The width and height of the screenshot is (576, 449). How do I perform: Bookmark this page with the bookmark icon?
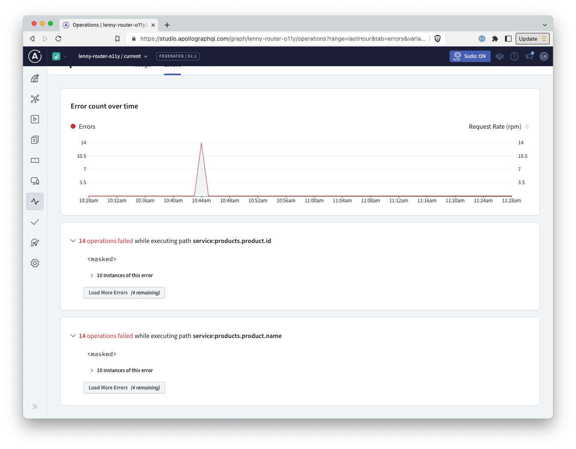[117, 39]
